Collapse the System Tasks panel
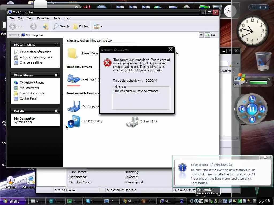 (56, 44)
